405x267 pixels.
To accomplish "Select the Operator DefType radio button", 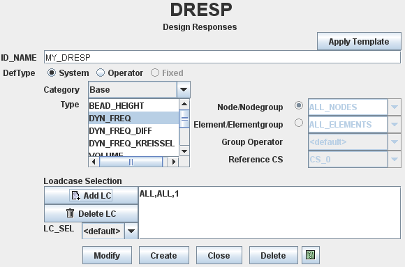I will tap(101, 73).
